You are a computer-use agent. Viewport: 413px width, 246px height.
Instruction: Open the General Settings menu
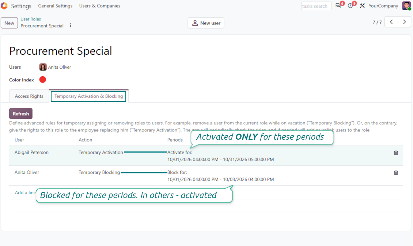55,6
